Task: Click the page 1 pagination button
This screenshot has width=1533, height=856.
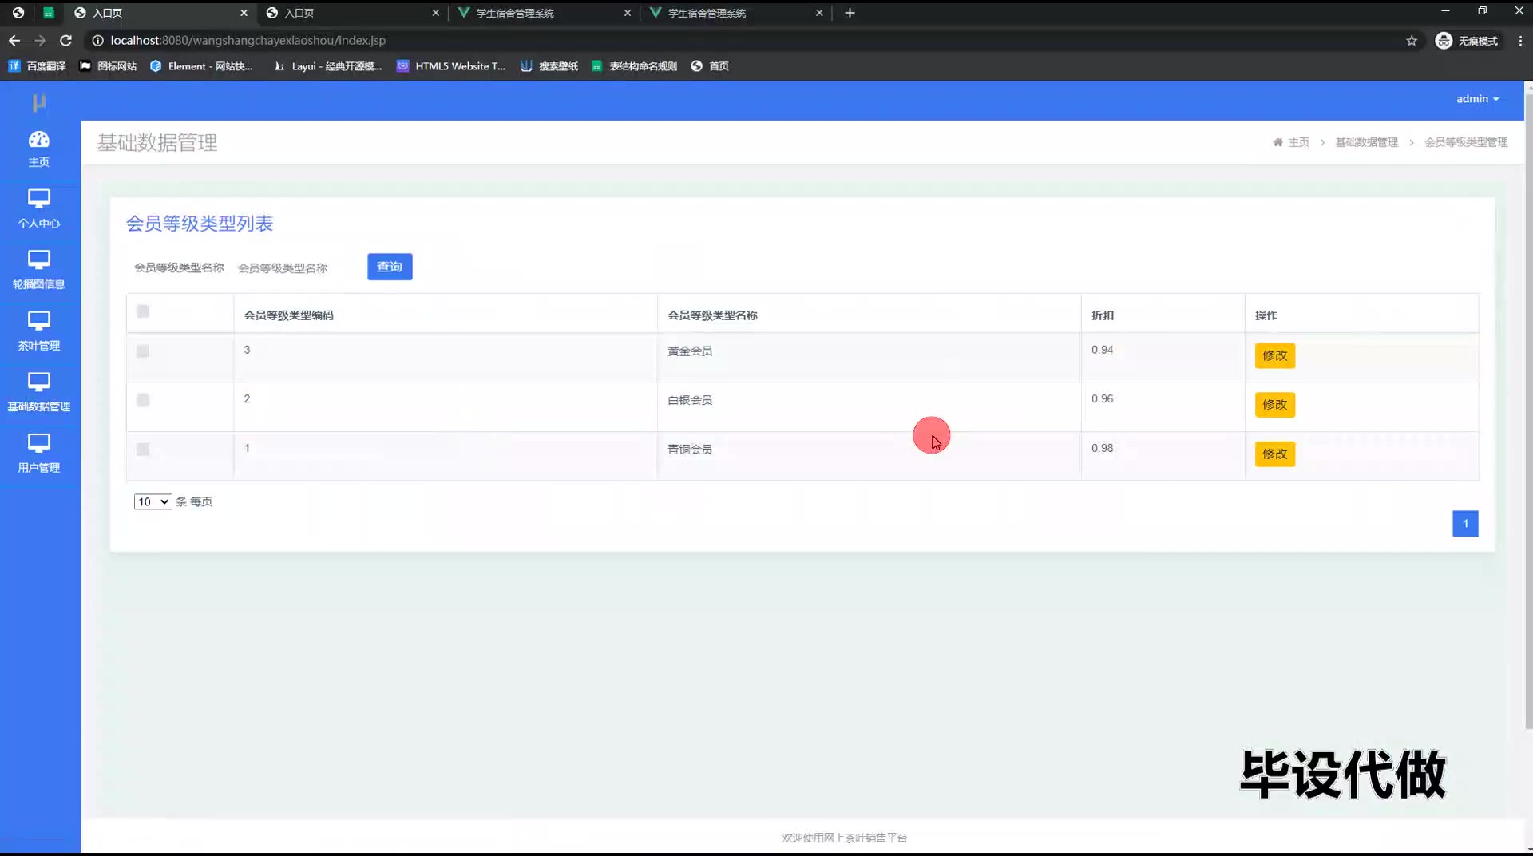Action: (x=1464, y=524)
